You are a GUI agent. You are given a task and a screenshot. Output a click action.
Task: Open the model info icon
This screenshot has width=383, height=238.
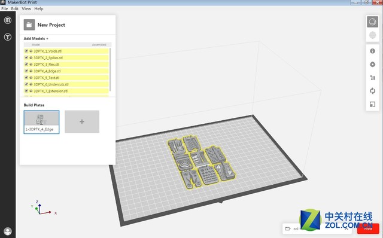372,51
